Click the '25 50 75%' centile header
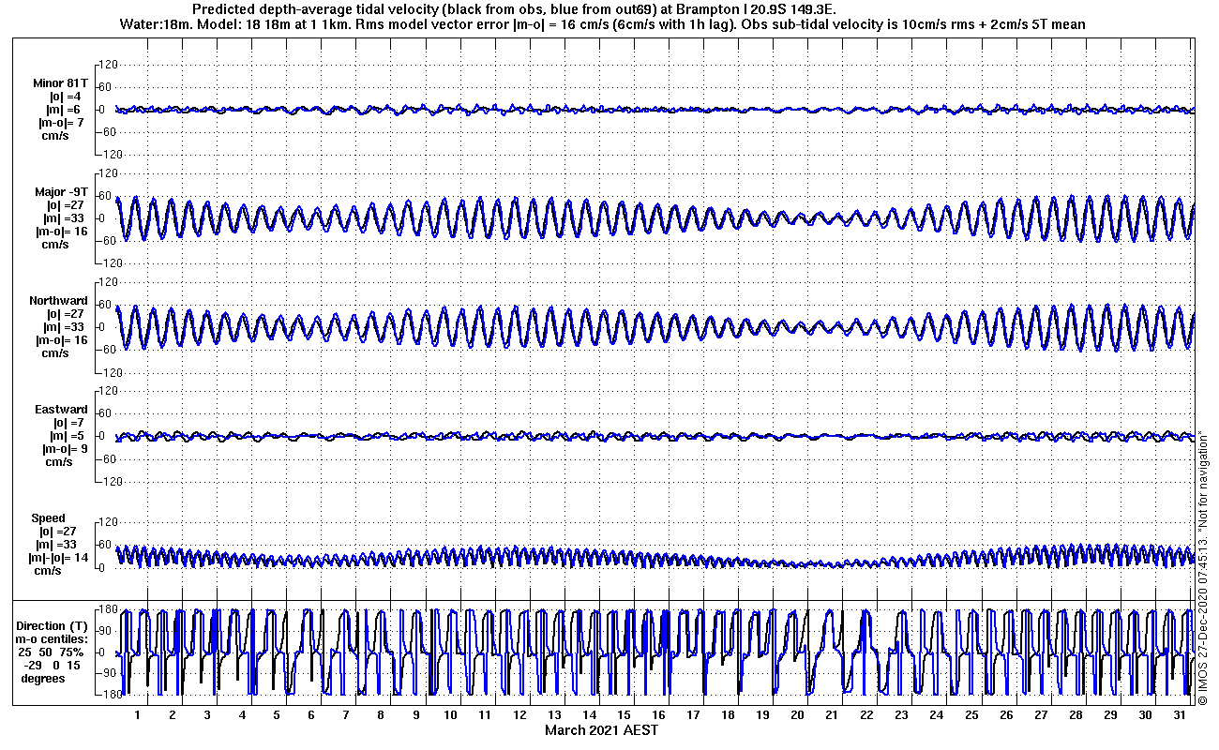The height and width of the screenshot is (750, 1219). click(51, 652)
